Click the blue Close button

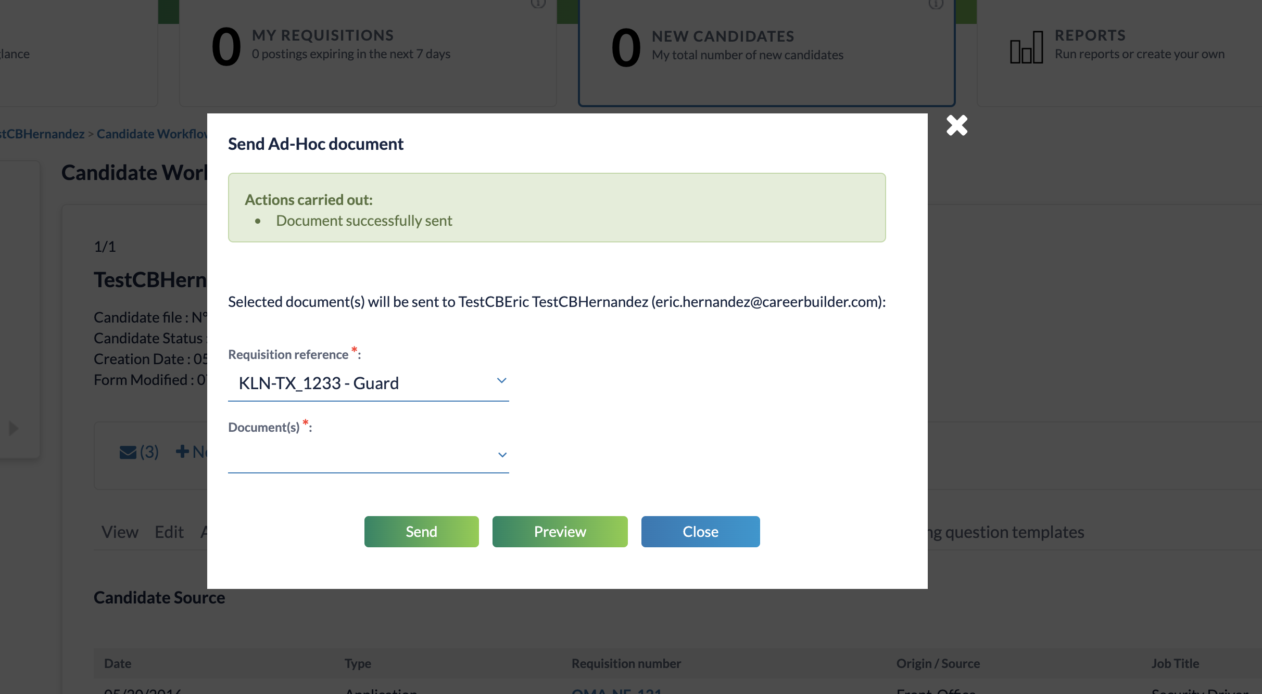(700, 532)
